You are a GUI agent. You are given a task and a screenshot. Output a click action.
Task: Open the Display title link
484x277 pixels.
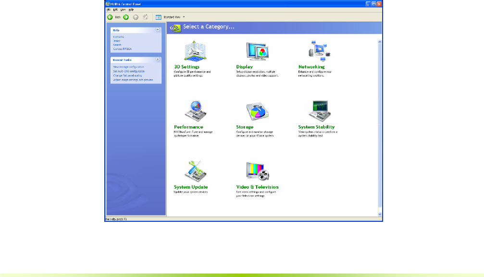point(245,67)
